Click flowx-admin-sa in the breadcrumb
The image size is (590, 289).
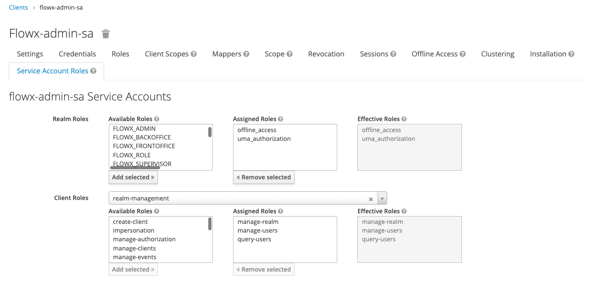pos(61,7)
